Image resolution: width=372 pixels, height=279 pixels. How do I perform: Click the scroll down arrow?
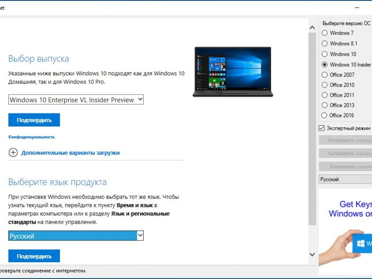312,254
